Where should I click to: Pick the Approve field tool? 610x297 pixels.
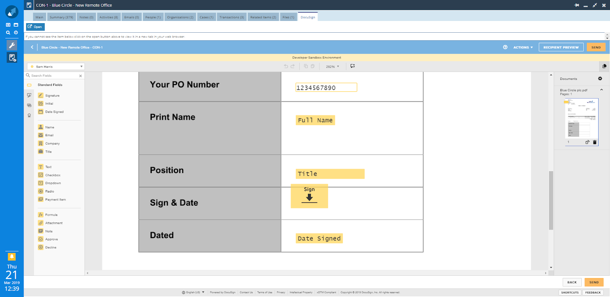click(48, 239)
